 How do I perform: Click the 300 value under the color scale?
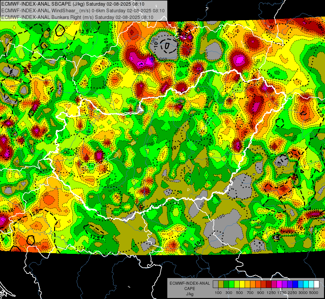[229, 293]
